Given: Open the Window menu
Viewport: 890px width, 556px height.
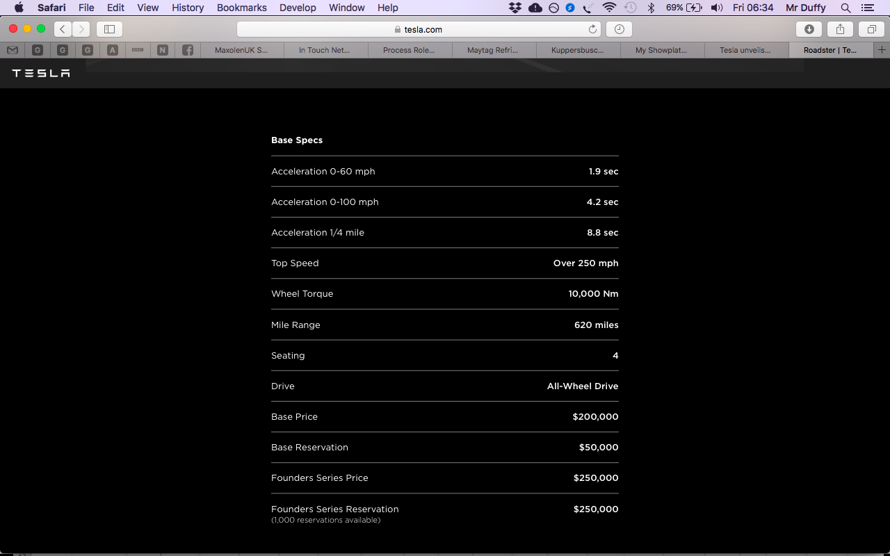Looking at the screenshot, I should (x=346, y=8).
